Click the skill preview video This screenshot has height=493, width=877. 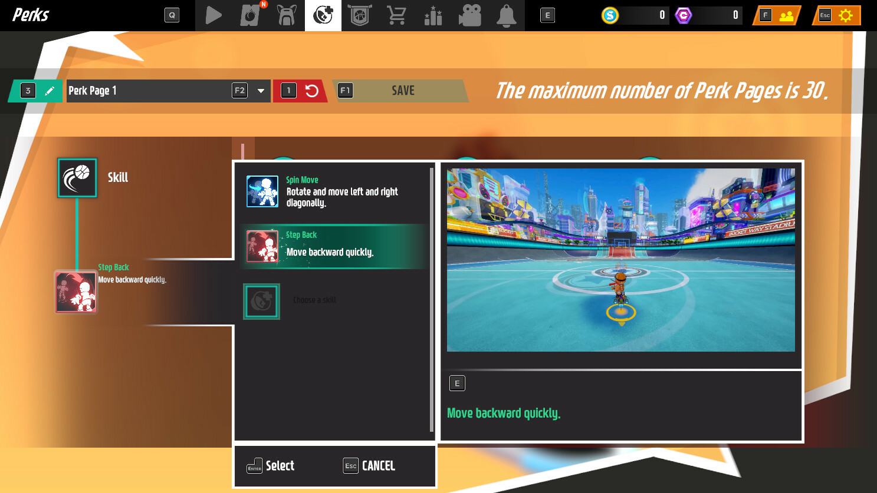pos(621,260)
